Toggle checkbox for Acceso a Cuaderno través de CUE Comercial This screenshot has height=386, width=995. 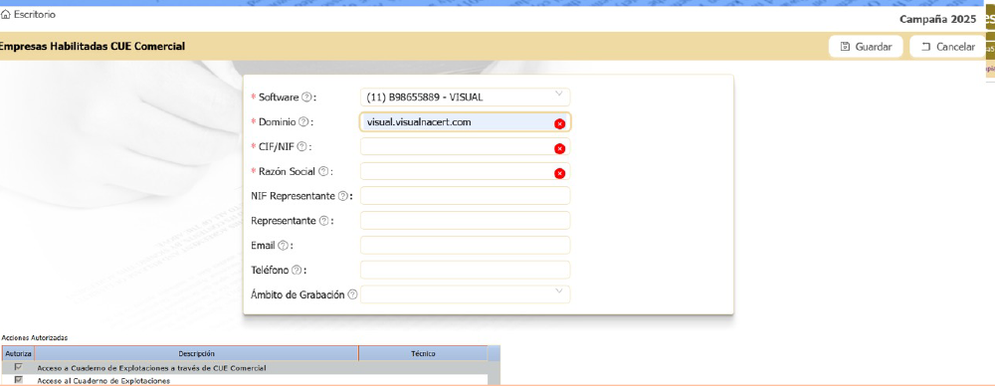point(18,367)
